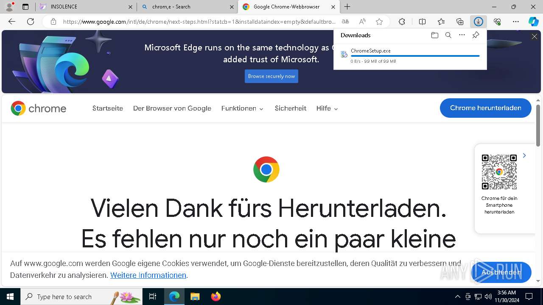Click Browse securely now button
543x305 pixels.
pos(271,76)
